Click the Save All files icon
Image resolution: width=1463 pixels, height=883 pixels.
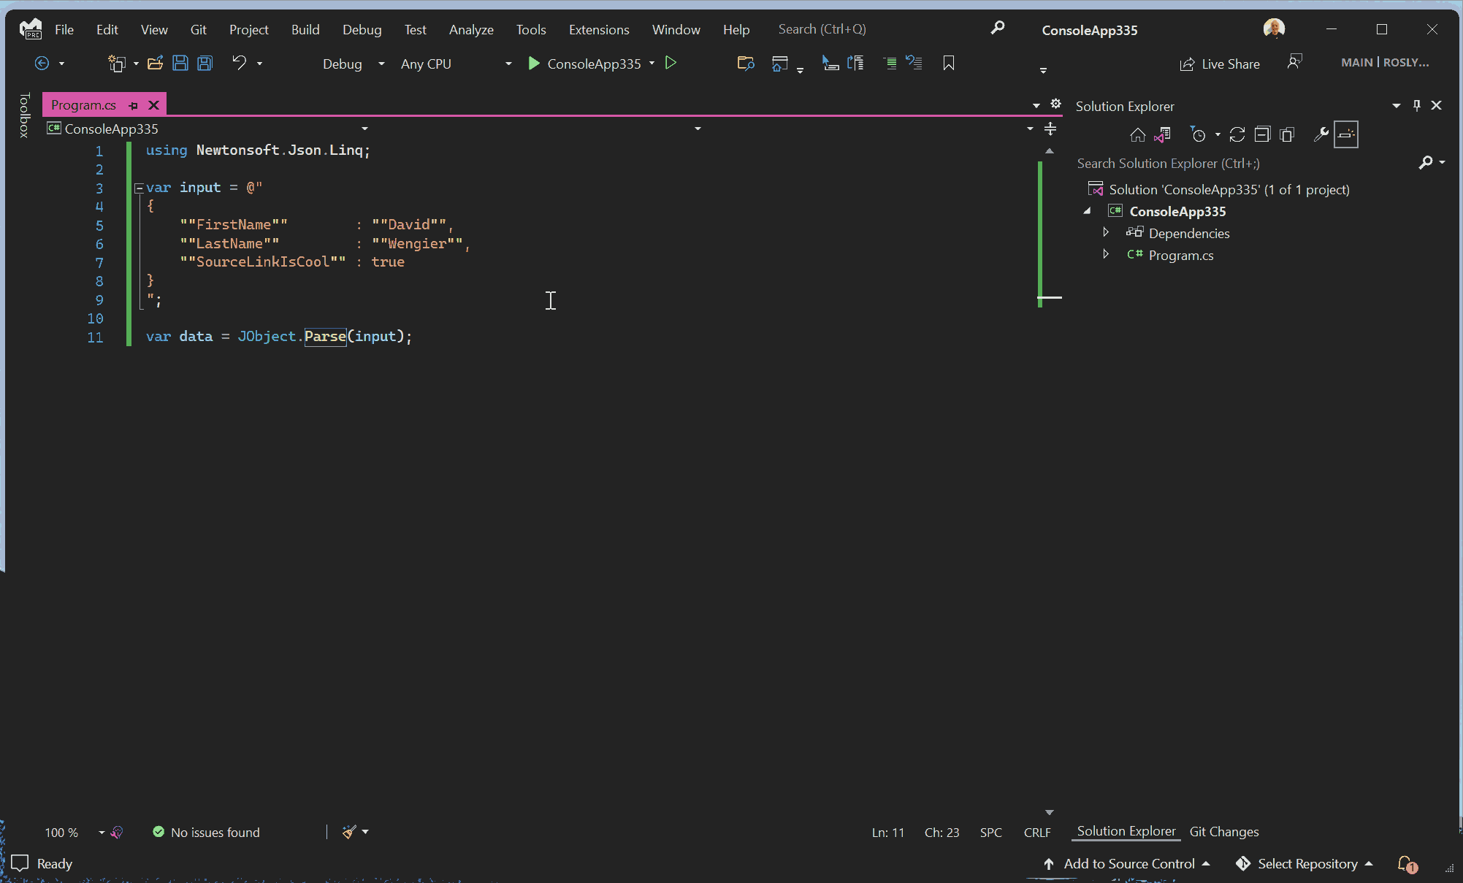(205, 64)
